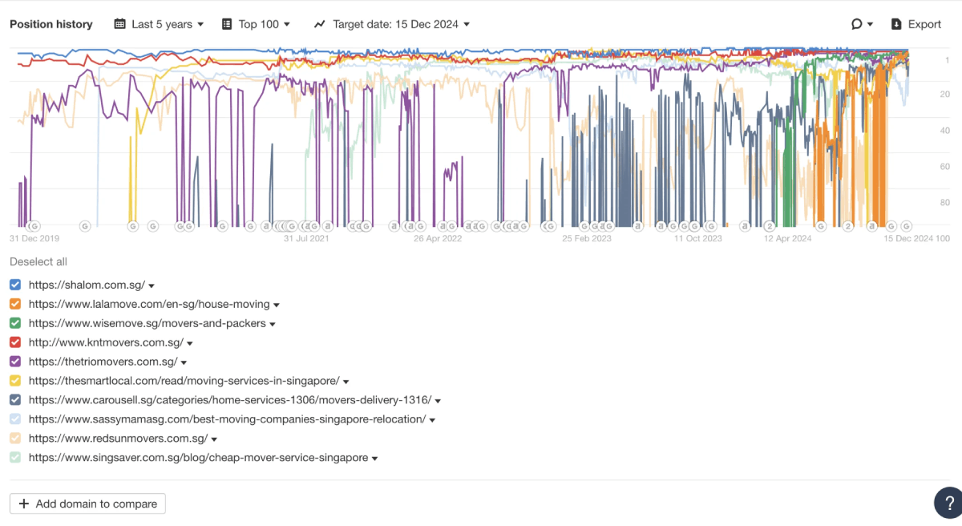Toggle the lalamove house-moving checkbox
Viewport: 962px width, 526px height.
point(15,304)
